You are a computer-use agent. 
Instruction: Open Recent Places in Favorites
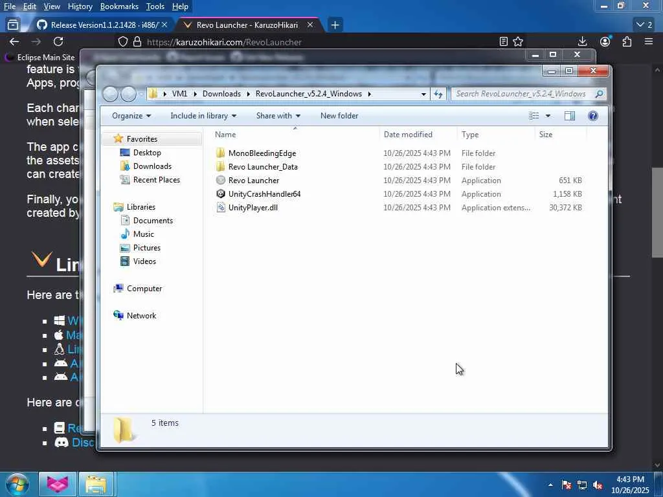[x=157, y=180]
